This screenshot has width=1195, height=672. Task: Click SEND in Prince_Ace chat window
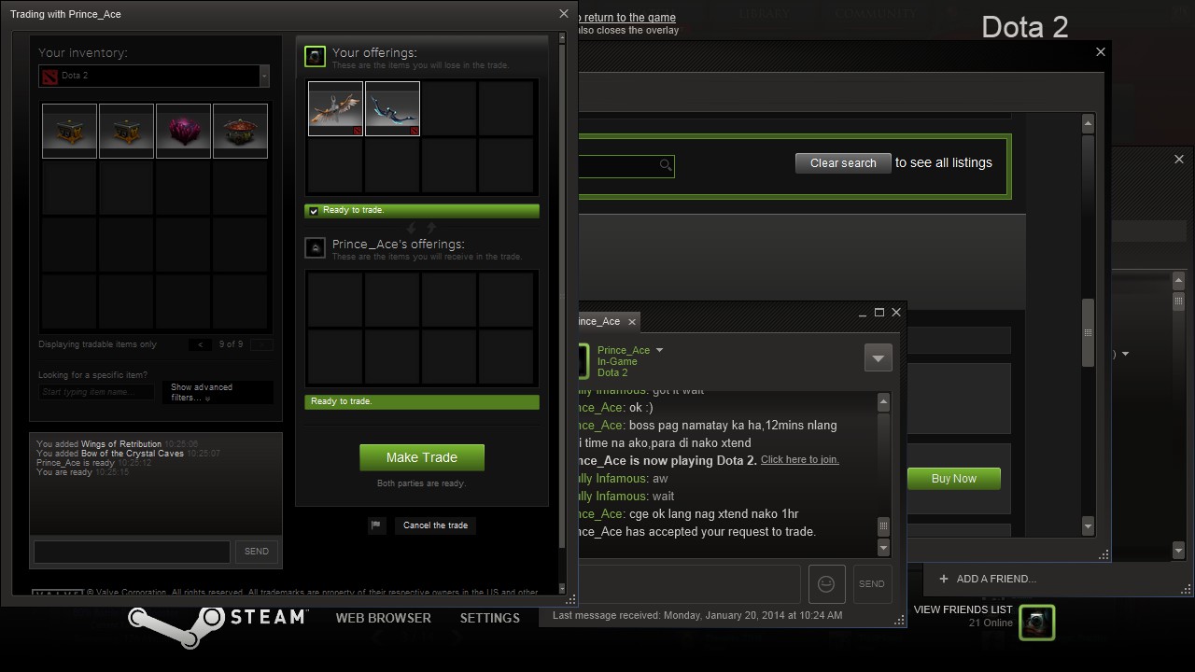(x=871, y=584)
